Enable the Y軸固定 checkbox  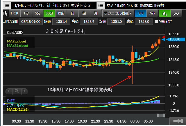pyautogui.click(x=157, y=21)
